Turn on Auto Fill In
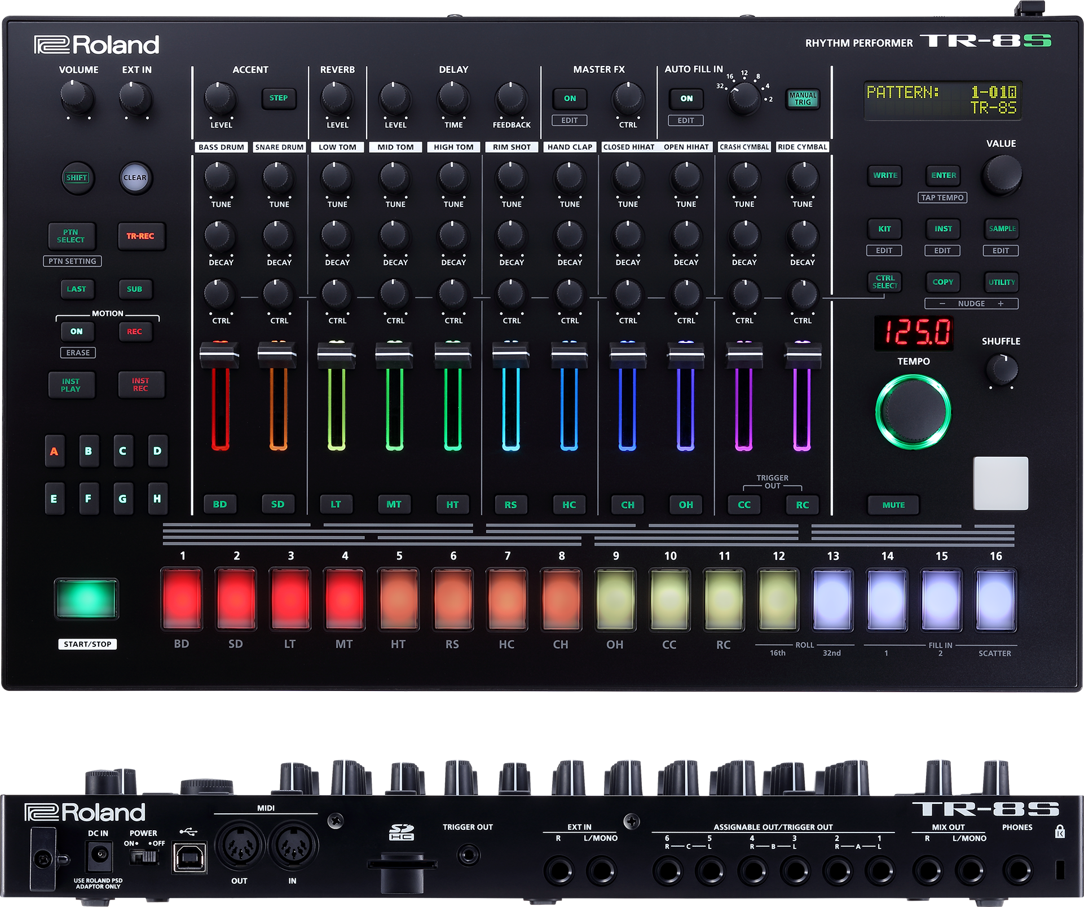 tap(685, 98)
